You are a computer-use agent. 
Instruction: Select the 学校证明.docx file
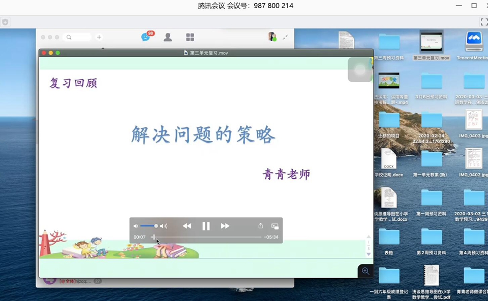tap(389, 160)
